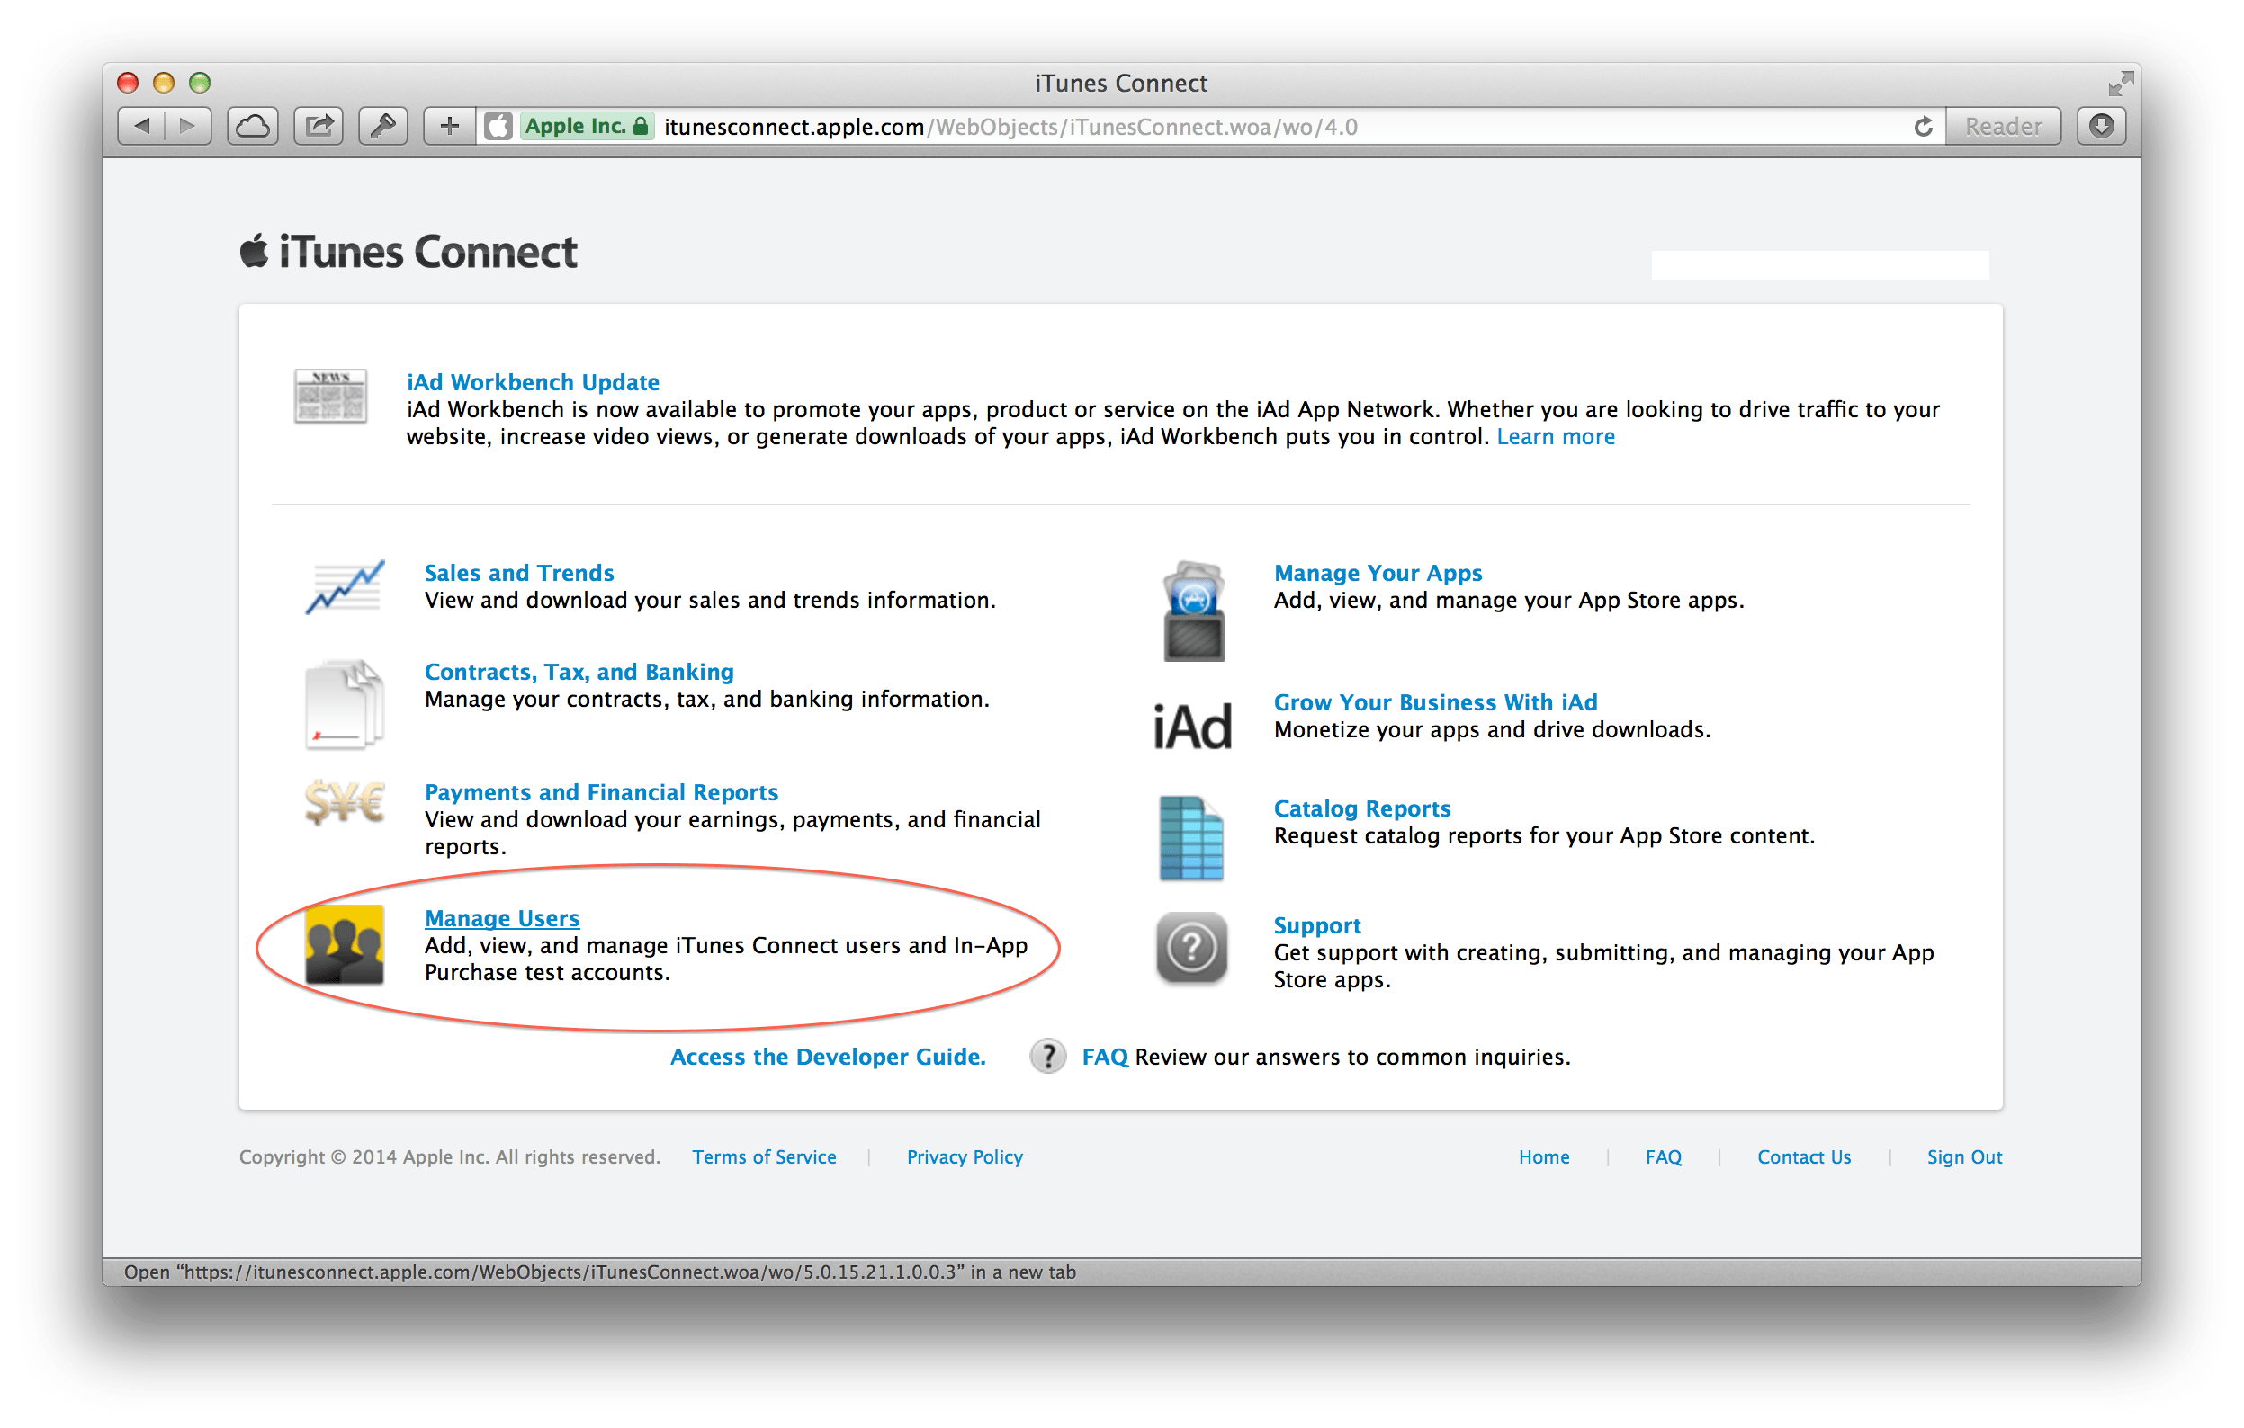Screen dimensions: 2244x1428
Task: Click the Sales and Trends chart icon
Action: point(344,587)
